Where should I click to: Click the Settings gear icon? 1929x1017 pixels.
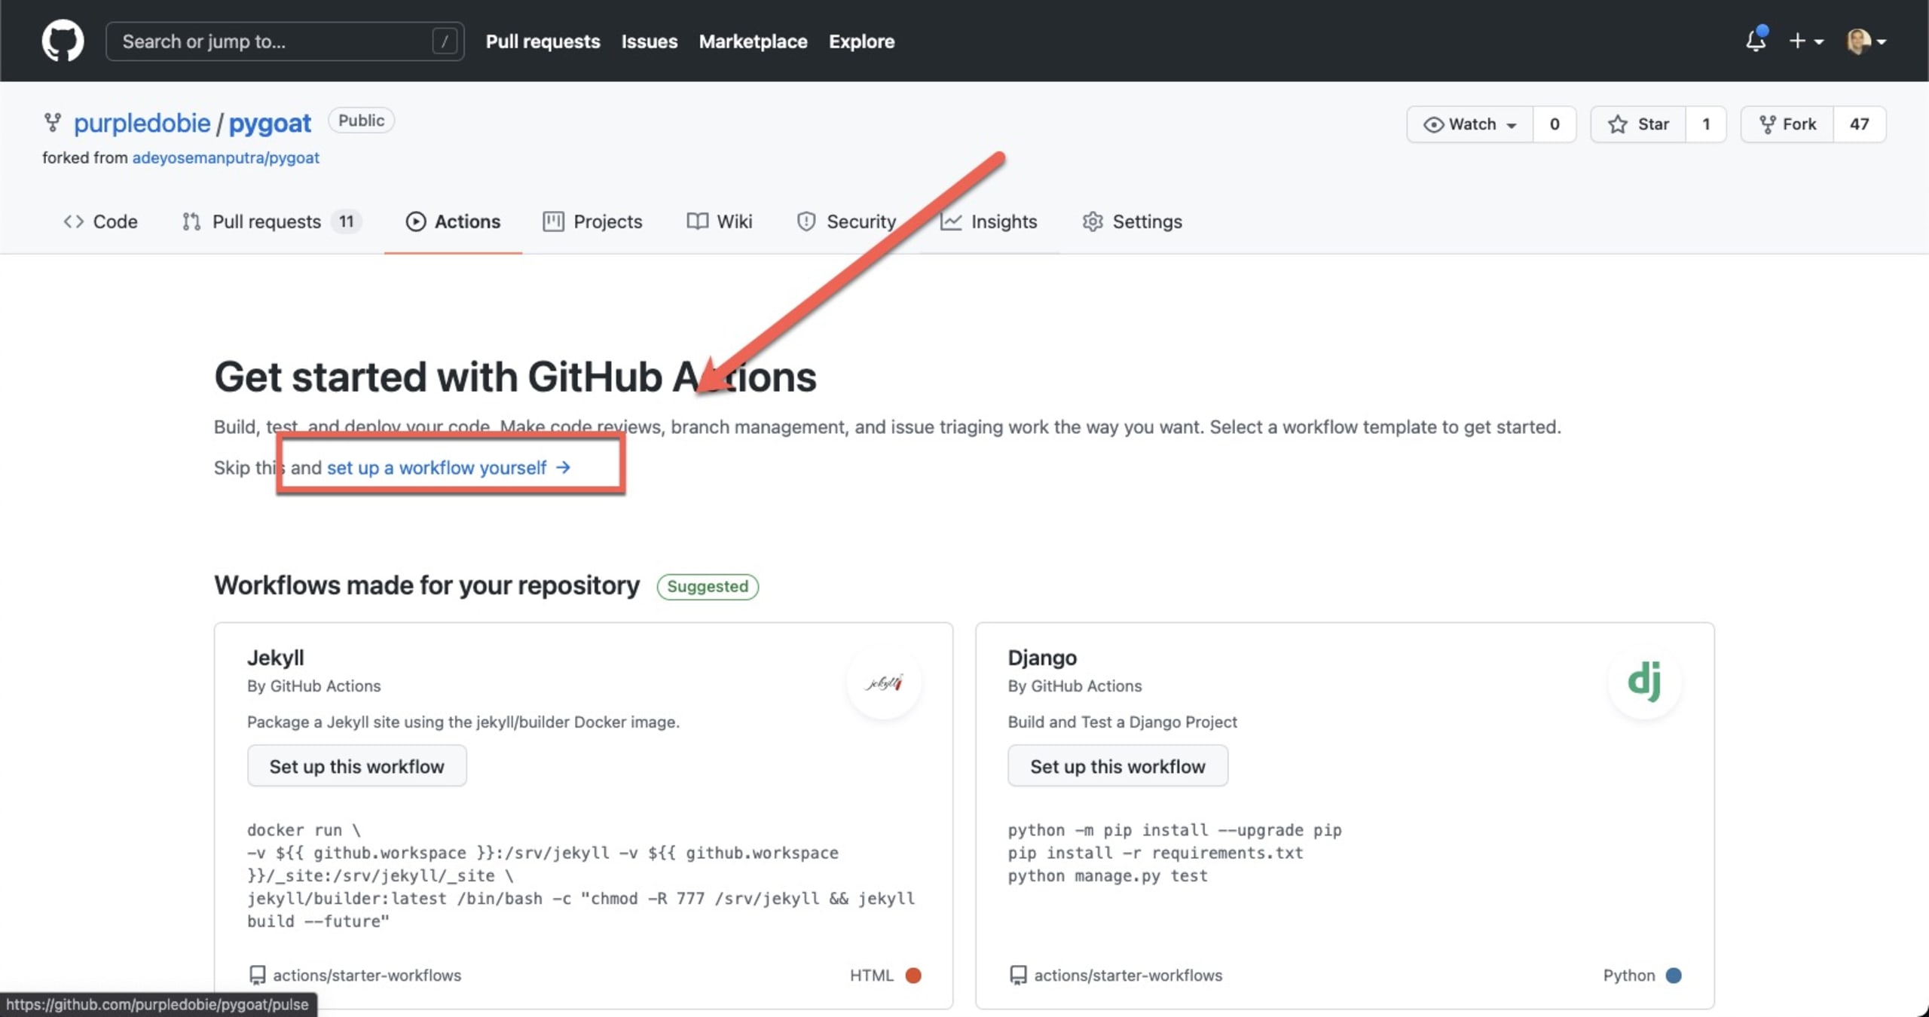coord(1093,221)
